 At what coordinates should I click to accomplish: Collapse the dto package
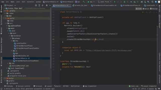(x=12, y=41)
